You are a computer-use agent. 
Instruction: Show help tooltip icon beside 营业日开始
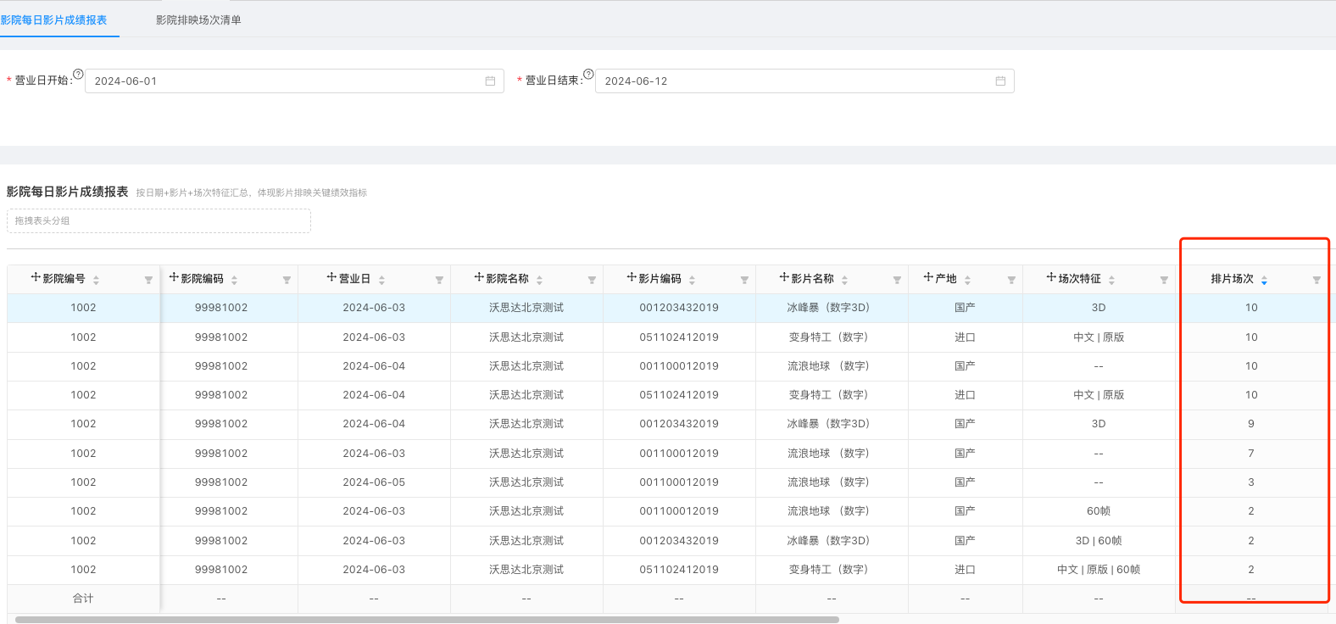78,74
